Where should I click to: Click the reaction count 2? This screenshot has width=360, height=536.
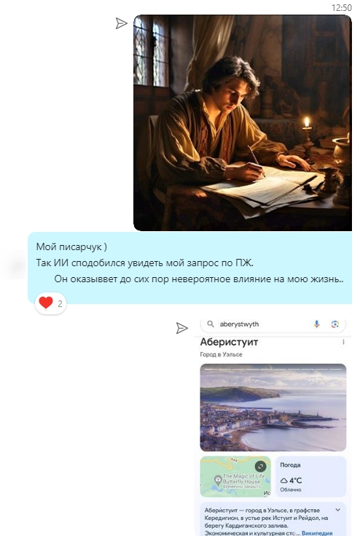coord(60,303)
